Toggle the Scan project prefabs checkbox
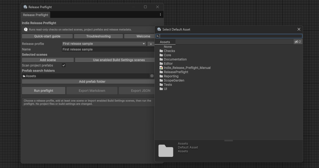 point(64,65)
